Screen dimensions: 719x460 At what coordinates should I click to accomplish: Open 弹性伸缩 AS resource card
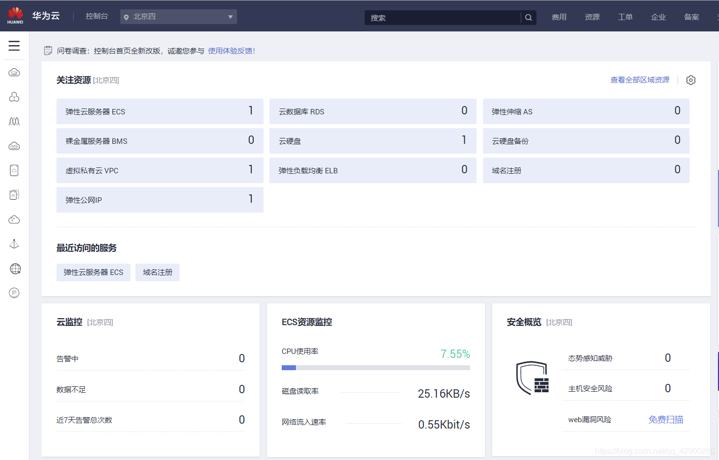pyautogui.click(x=586, y=111)
